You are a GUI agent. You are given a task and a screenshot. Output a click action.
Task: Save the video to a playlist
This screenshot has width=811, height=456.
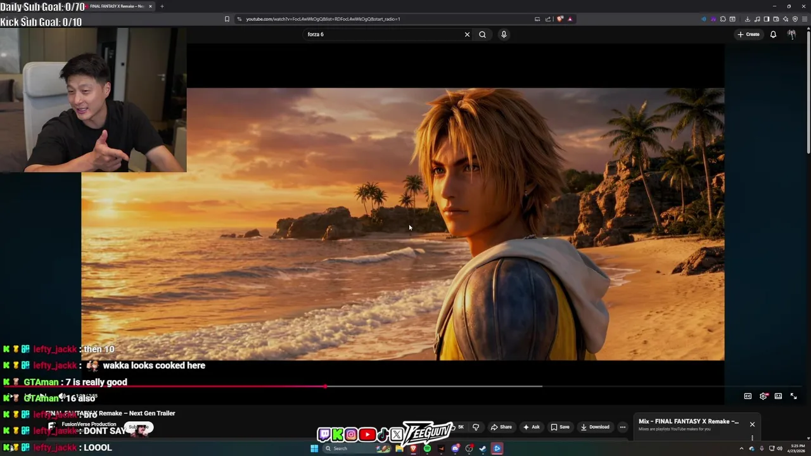(560, 427)
